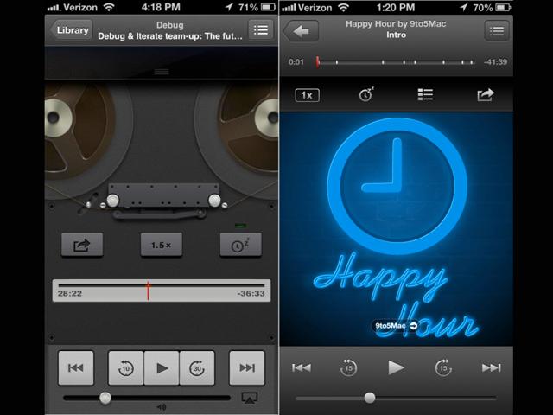The height and width of the screenshot is (415, 553).
Task: Click red playhead on tape scrubber
Action: tap(148, 290)
